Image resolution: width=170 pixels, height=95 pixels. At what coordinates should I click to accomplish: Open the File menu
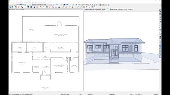pyautogui.click(x=10, y=3)
